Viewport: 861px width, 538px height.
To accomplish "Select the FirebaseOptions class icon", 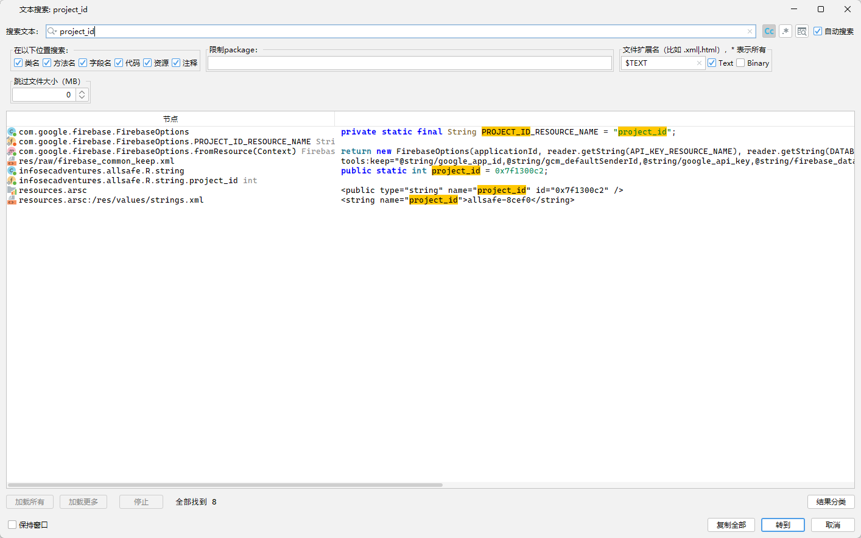I will (12, 132).
